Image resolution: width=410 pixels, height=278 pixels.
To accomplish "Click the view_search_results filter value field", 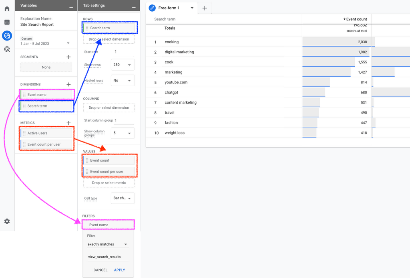I will coord(108,257).
